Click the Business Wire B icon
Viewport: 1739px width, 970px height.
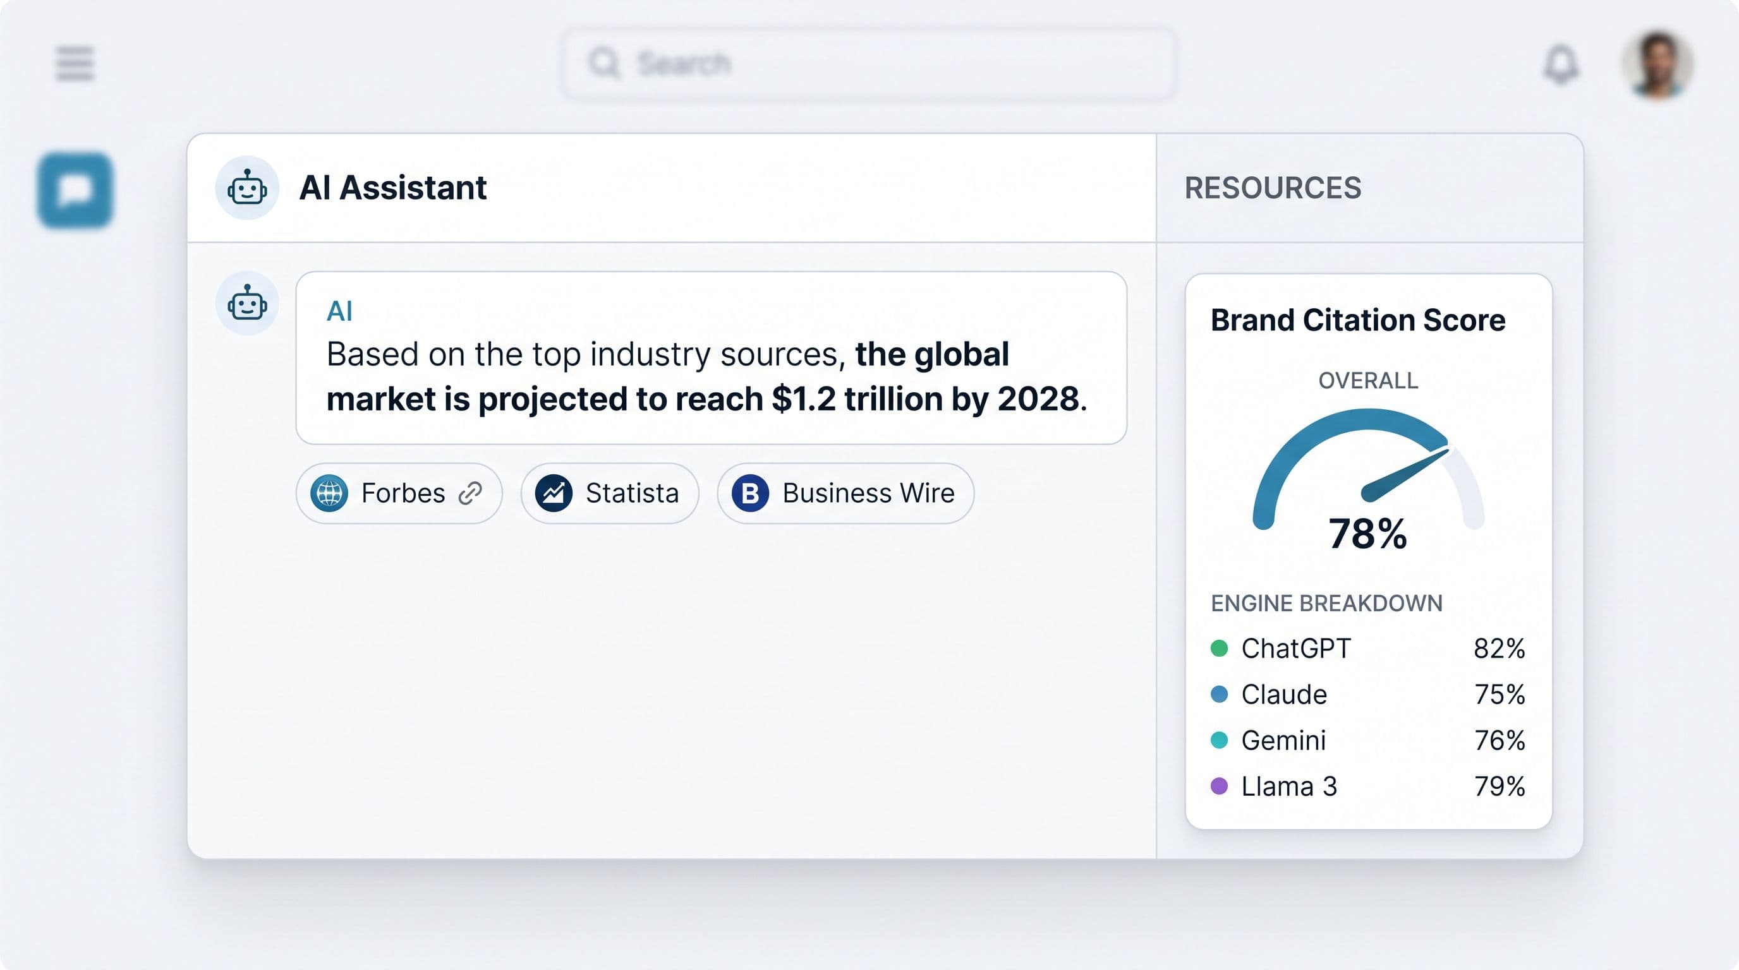pyautogui.click(x=750, y=493)
